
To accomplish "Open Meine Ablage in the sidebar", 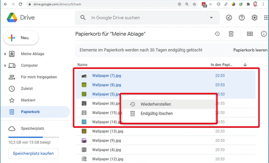I will pyautogui.click(x=33, y=54).
